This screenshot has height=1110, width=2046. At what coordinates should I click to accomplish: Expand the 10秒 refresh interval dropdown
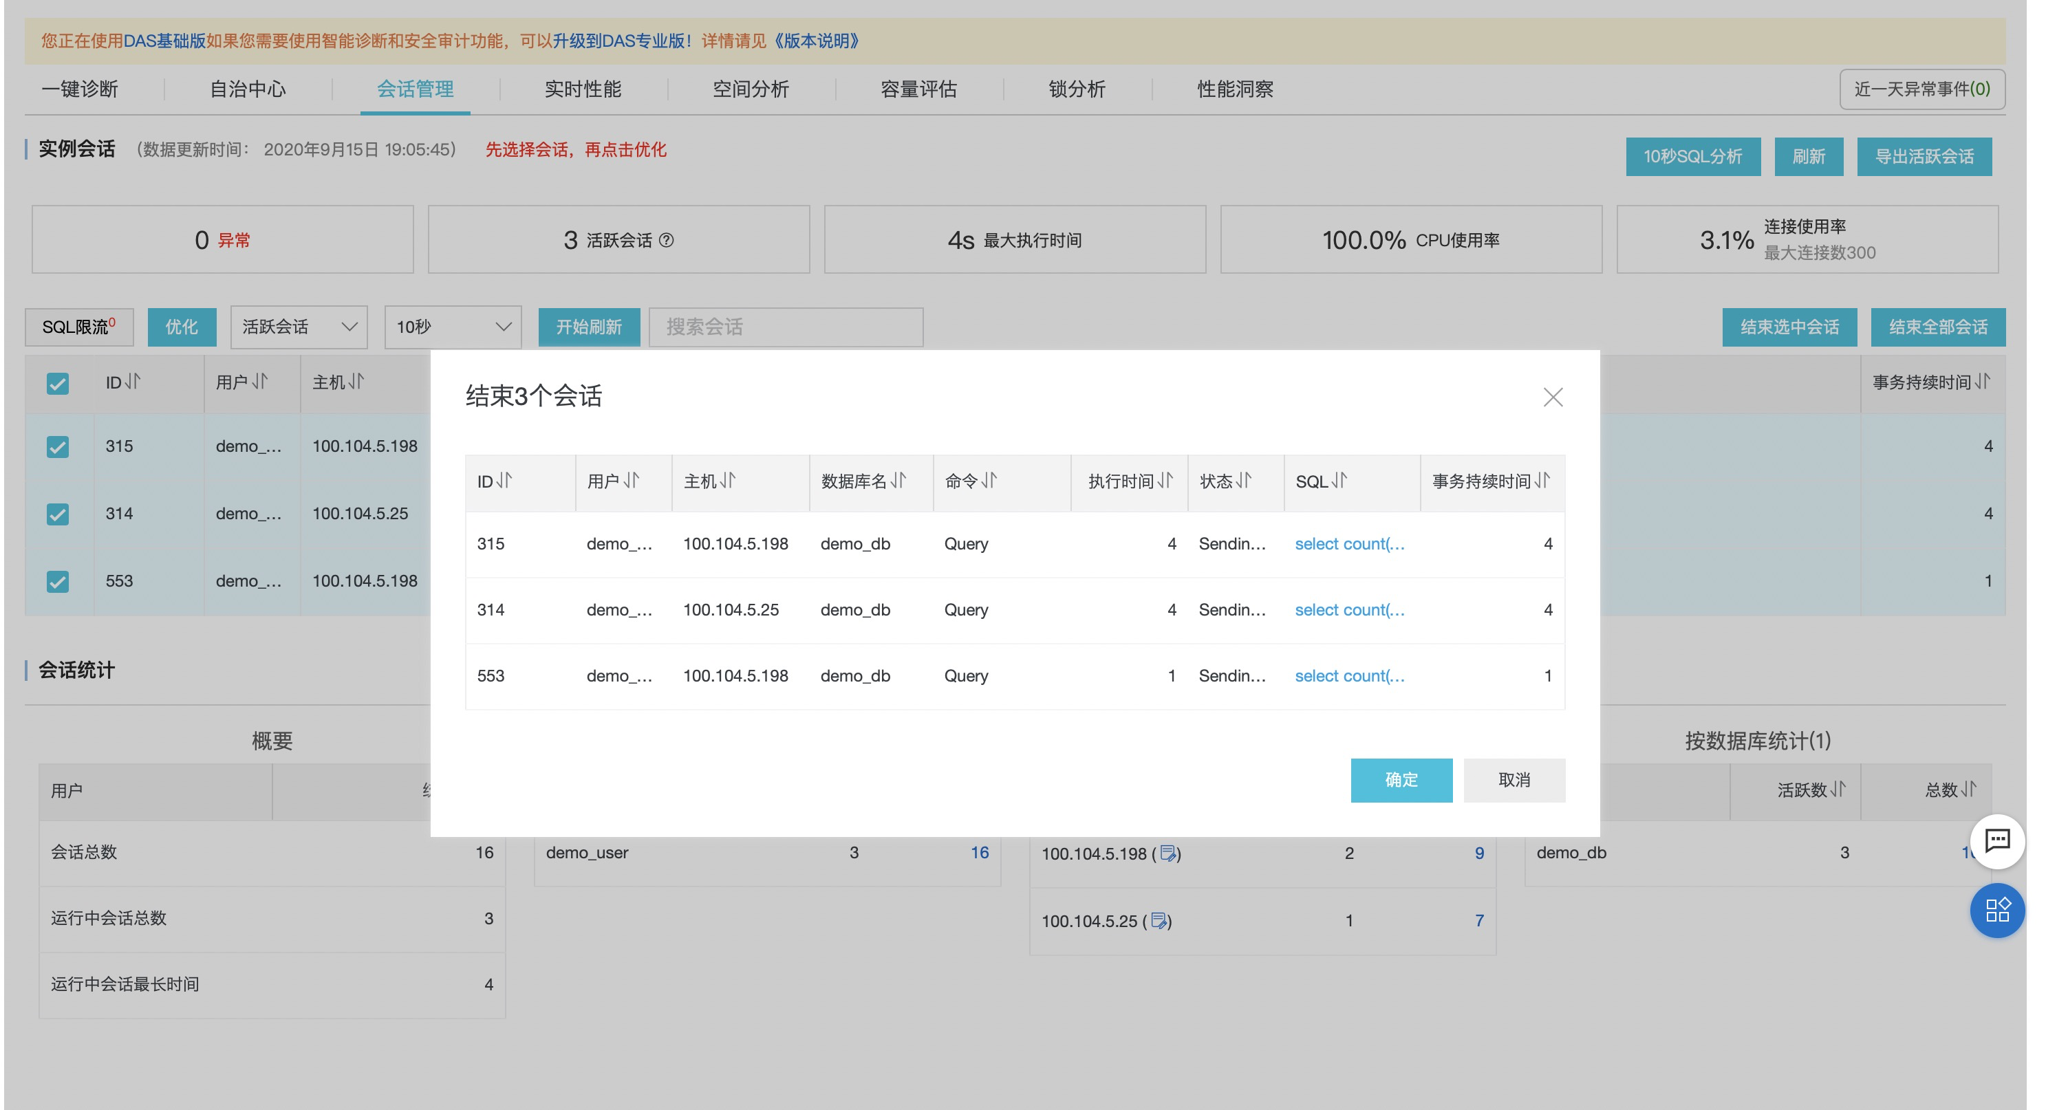click(x=453, y=327)
